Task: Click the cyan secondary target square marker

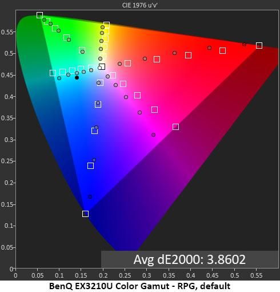Action: point(53,73)
